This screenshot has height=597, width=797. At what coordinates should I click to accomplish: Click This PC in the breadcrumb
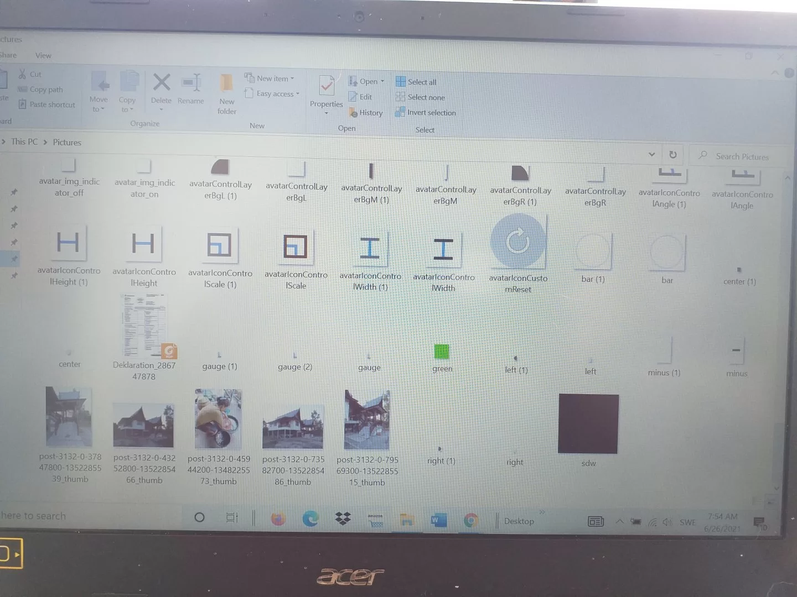click(24, 142)
